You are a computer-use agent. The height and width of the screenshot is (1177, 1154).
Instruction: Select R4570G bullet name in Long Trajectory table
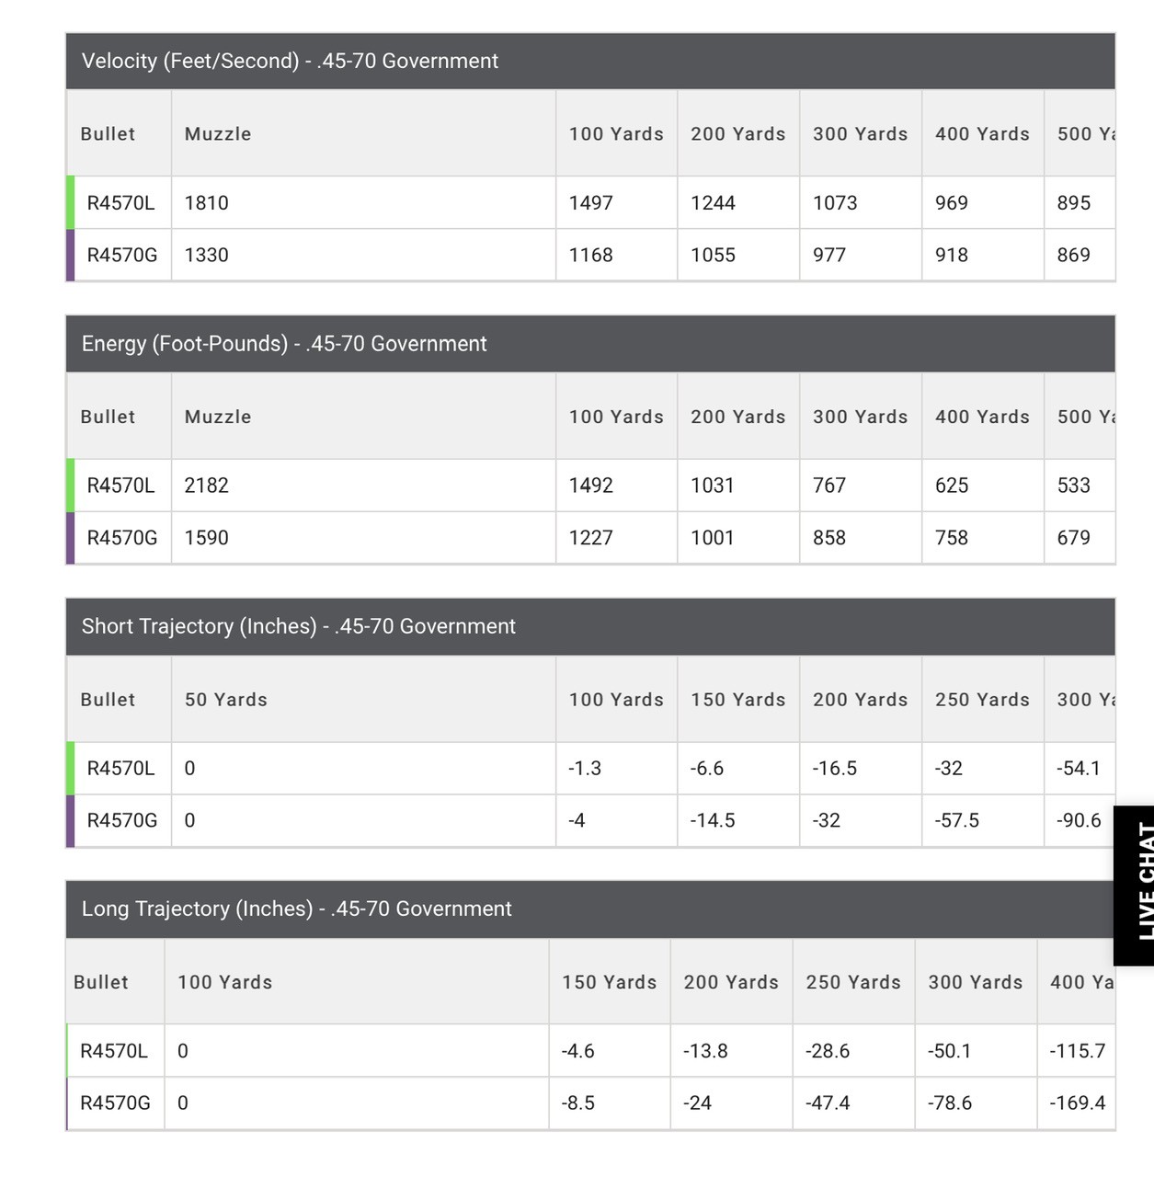pos(115,1103)
